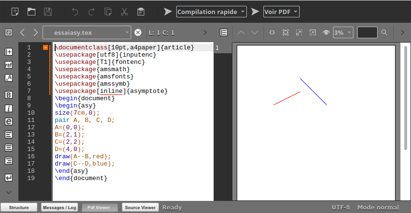The image size is (411, 213).
Task: Open the font size tool
Action: 9,78
